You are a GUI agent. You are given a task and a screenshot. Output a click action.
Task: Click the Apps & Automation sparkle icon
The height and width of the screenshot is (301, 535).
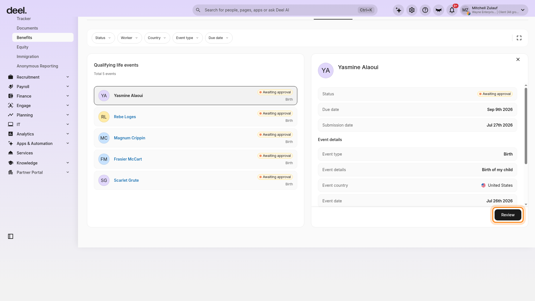point(11,143)
